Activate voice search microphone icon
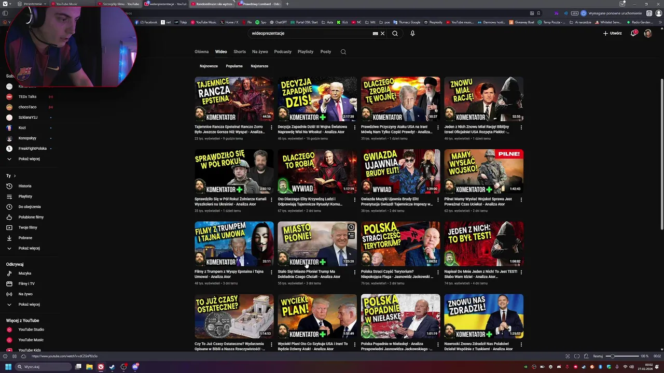The width and height of the screenshot is (664, 373). point(412,33)
